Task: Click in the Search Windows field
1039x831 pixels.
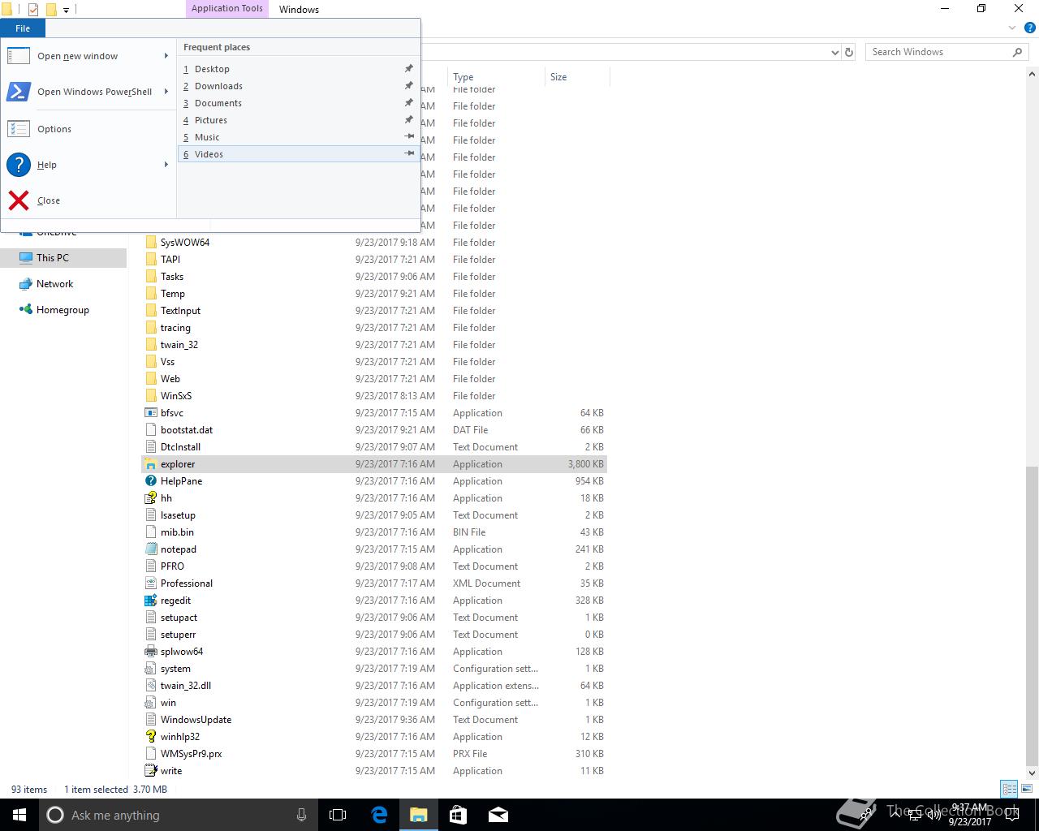Action: 938,52
